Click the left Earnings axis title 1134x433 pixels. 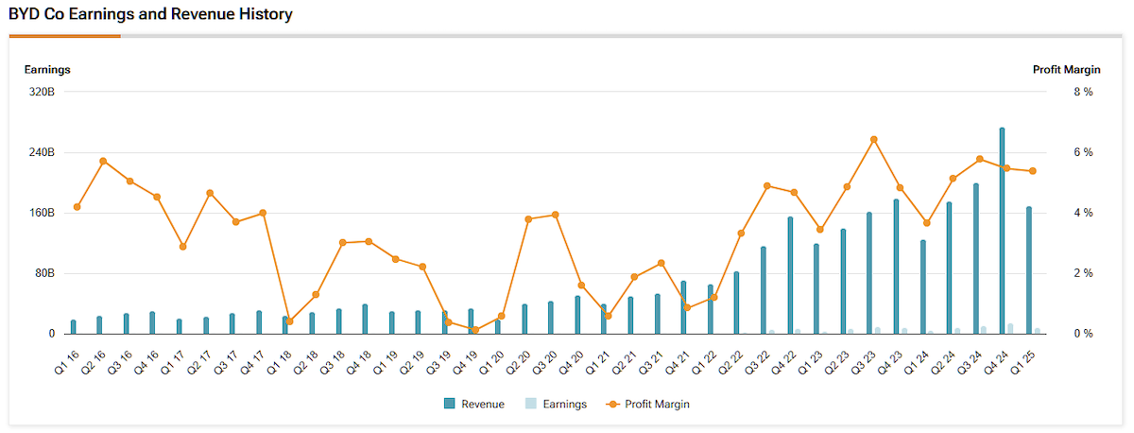tap(47, 69)
